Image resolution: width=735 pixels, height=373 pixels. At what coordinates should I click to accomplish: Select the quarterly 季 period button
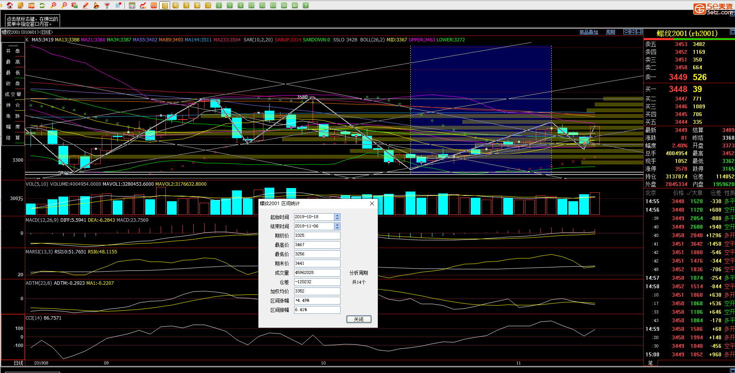(x=197, y=5)
